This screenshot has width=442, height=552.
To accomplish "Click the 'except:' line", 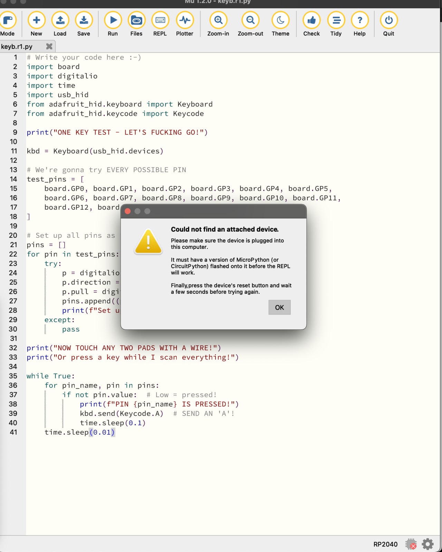I will (59, 320).
